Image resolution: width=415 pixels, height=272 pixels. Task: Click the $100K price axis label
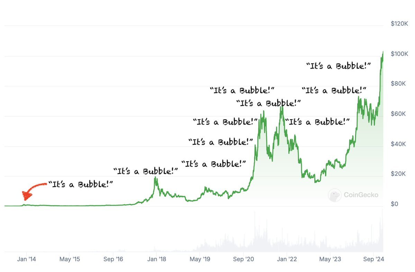(x=399, y=54)
